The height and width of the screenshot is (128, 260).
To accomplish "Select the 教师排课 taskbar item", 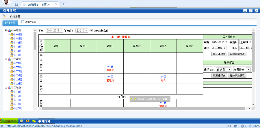I will point(47,121).
